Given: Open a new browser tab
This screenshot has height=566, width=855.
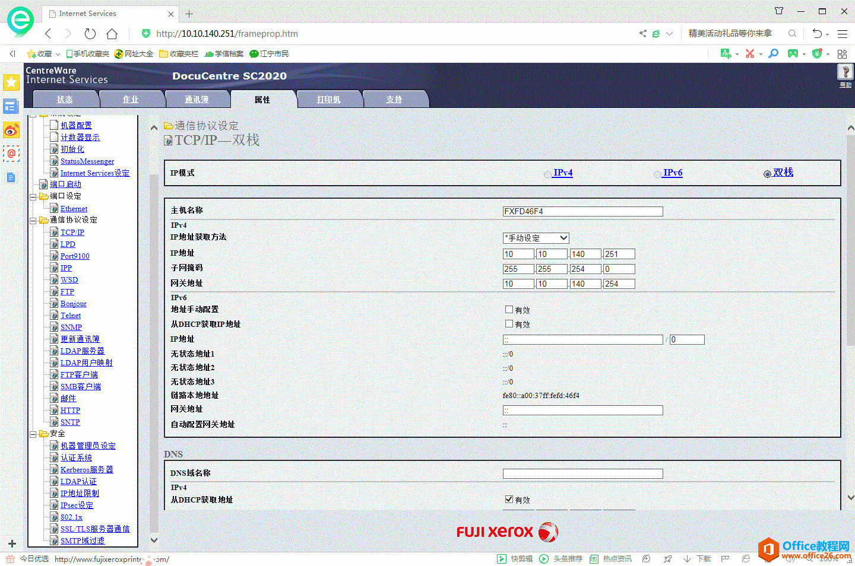Looking at the screenshot, I should click(189, 14).
